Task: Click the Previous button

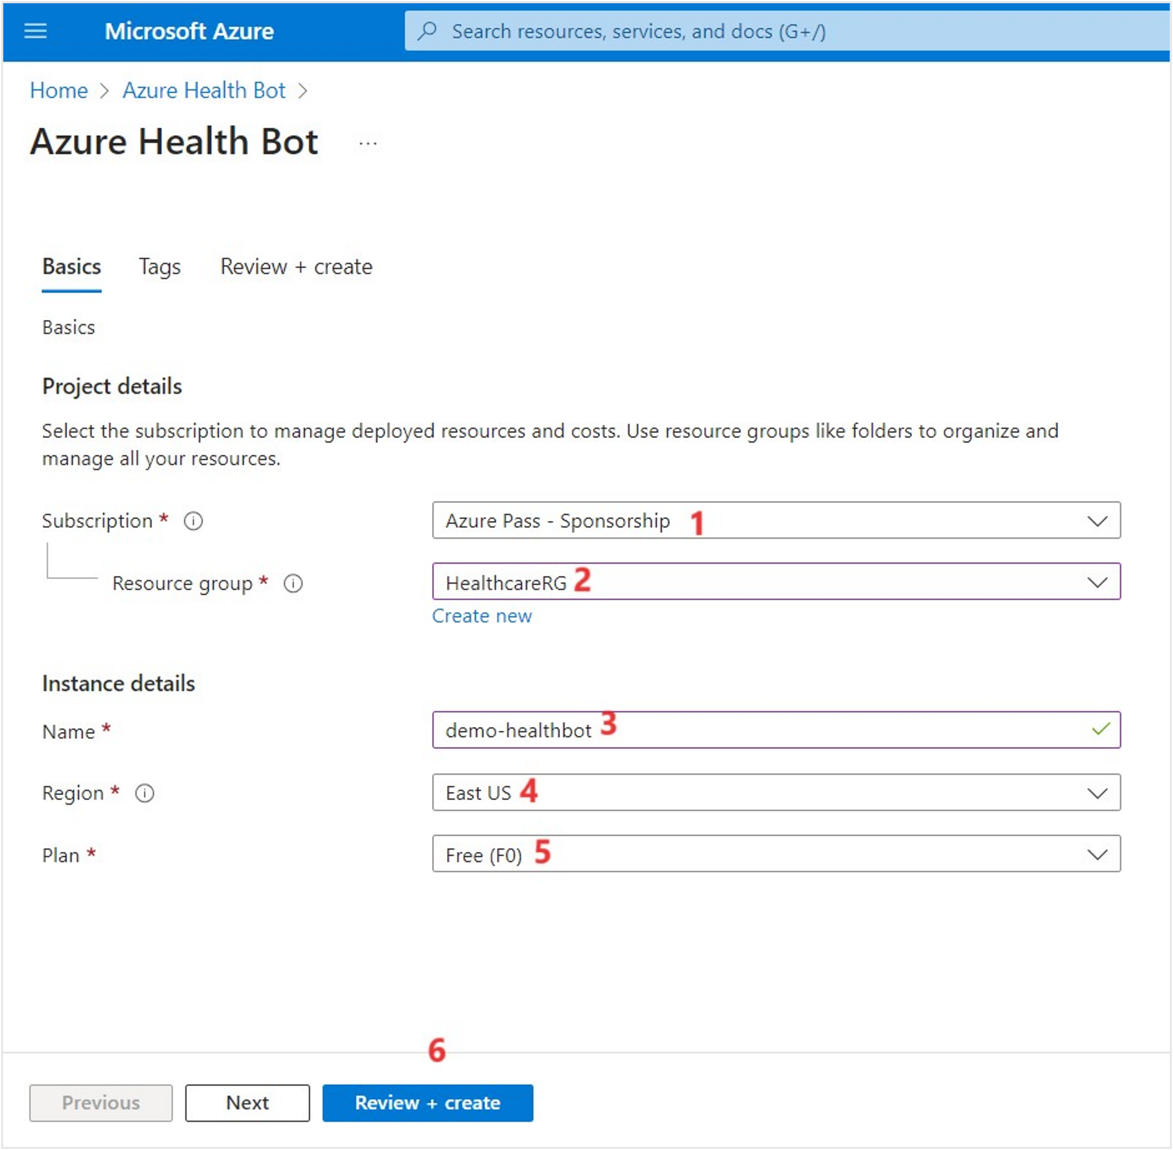Action: coord(101,1103)
